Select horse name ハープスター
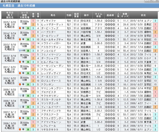The height and width of the screenshot is (132, 159). coord(48,32)
